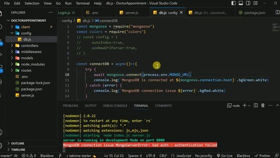The height and width of the screenshot is (158, 280).
Task: Expand the client folder
Action: click(x=25, y=27)
